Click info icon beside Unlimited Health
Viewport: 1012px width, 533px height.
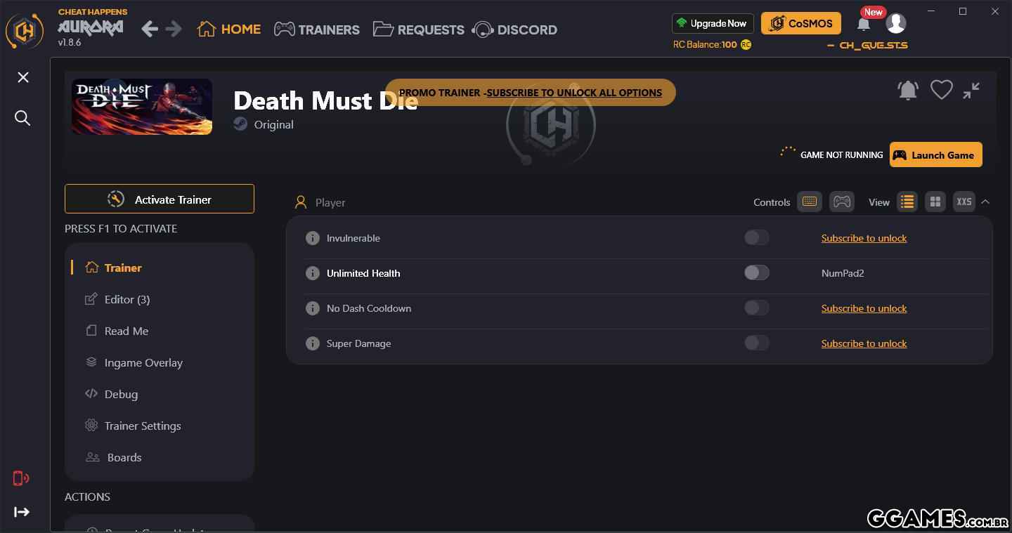313,273
